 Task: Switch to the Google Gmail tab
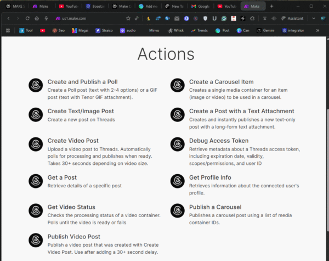[201, 6]
